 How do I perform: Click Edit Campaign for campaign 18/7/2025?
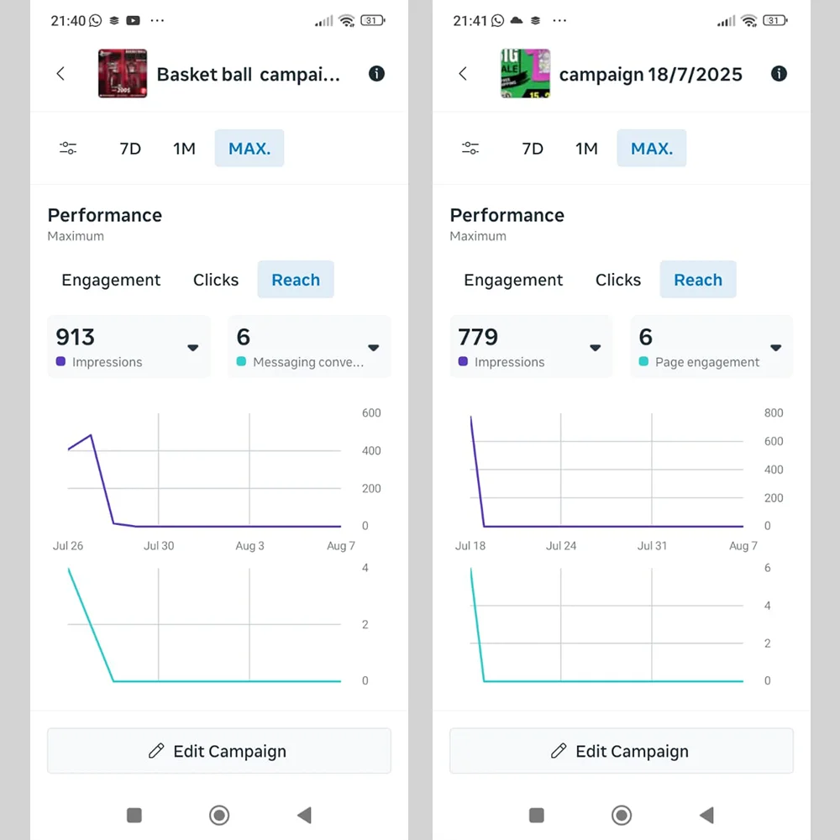(x=622, y=751)
